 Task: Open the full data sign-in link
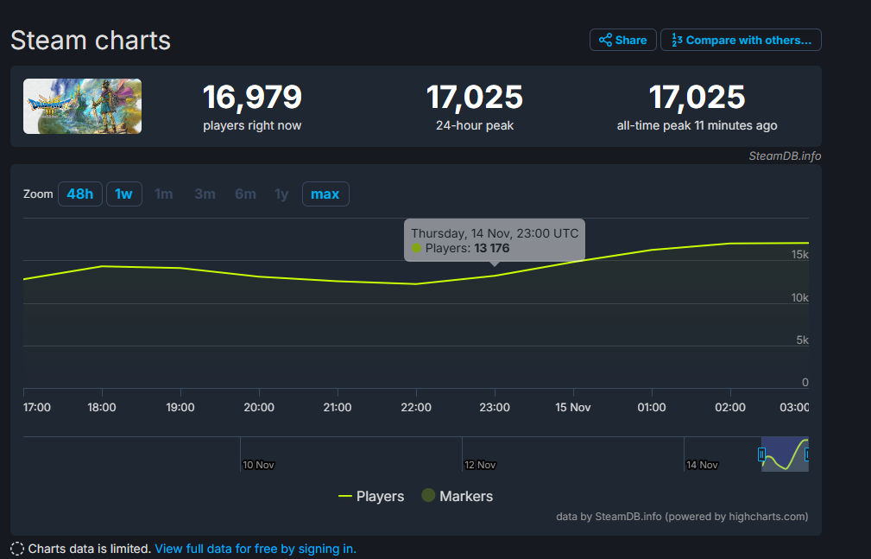point(256,549)
